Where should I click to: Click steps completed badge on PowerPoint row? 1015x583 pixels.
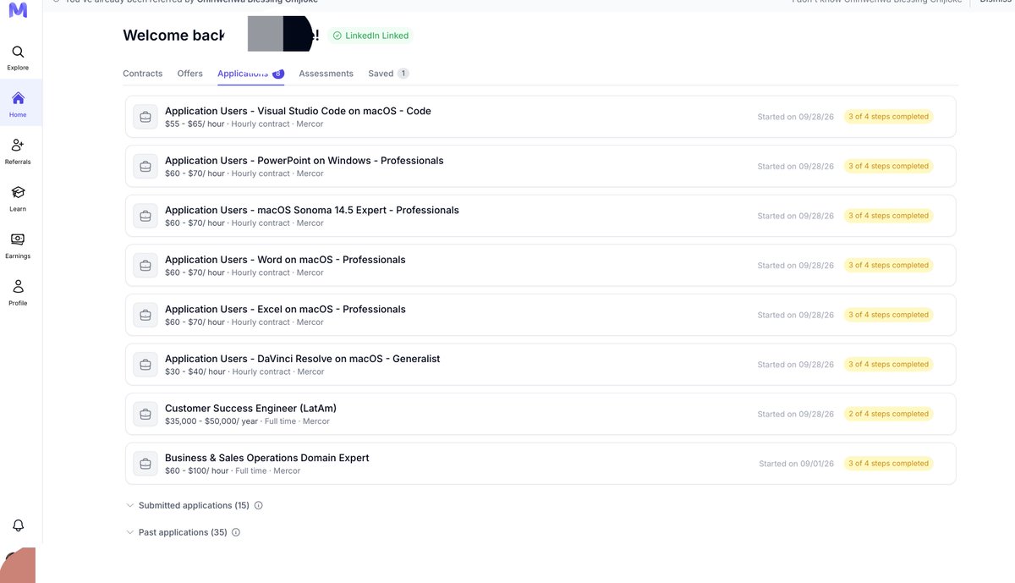click(888, 166)
